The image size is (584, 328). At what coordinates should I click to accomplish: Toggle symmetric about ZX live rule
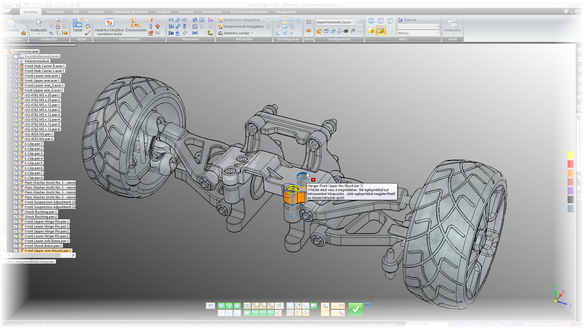pos(271,306)
